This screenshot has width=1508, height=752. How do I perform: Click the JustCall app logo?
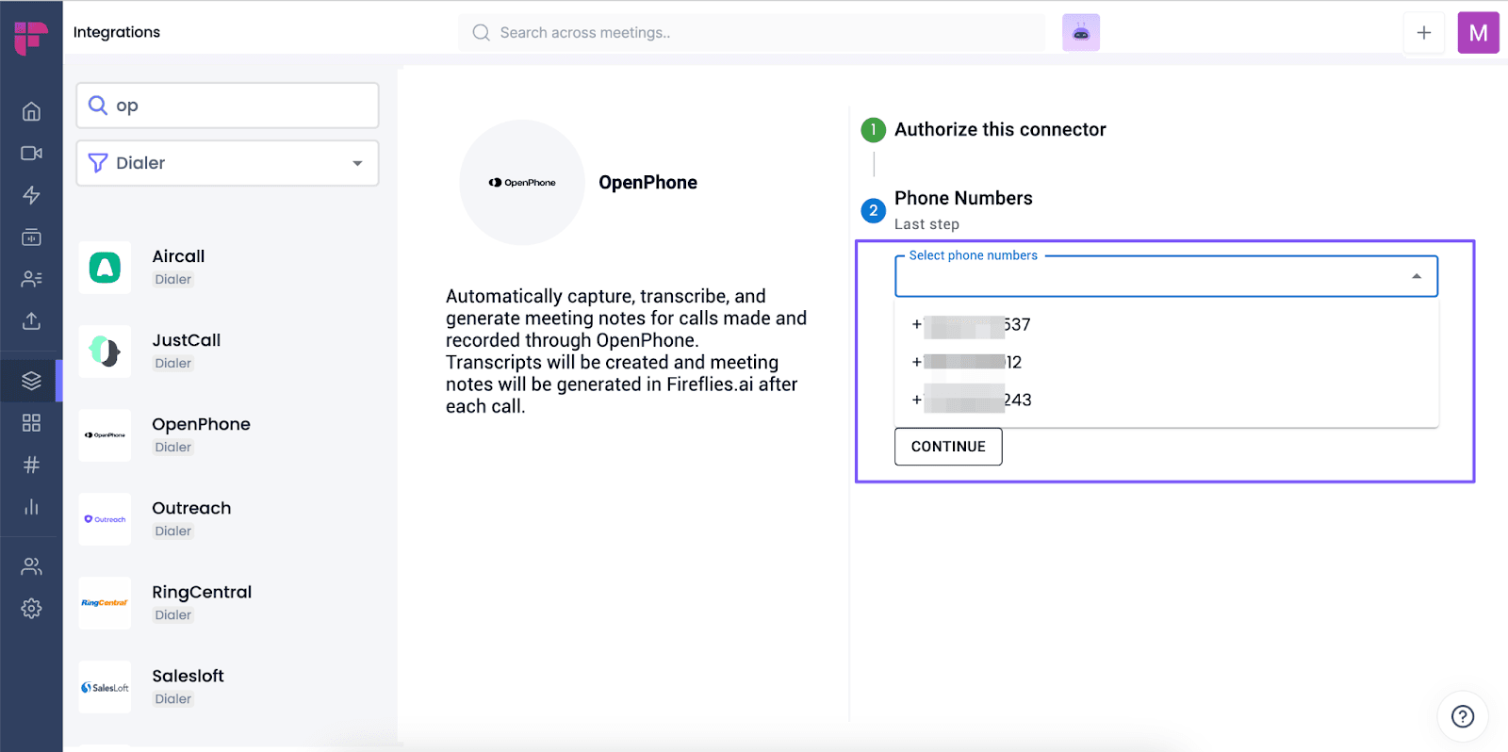105,351
